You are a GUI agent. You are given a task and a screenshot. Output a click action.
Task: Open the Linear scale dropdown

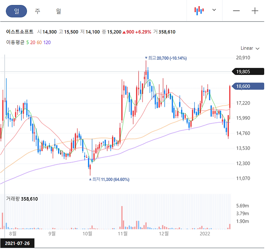click(x=250, y=48)
